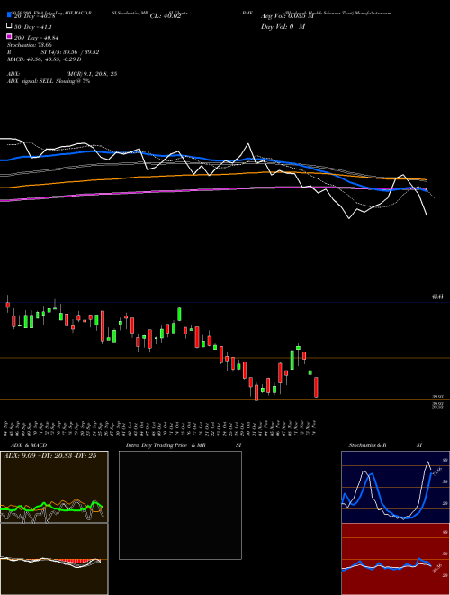This screenshot has height=595, width=450.
Task: Click the 'Stochastics & R' panel title
Action: [x=367, y=445]
